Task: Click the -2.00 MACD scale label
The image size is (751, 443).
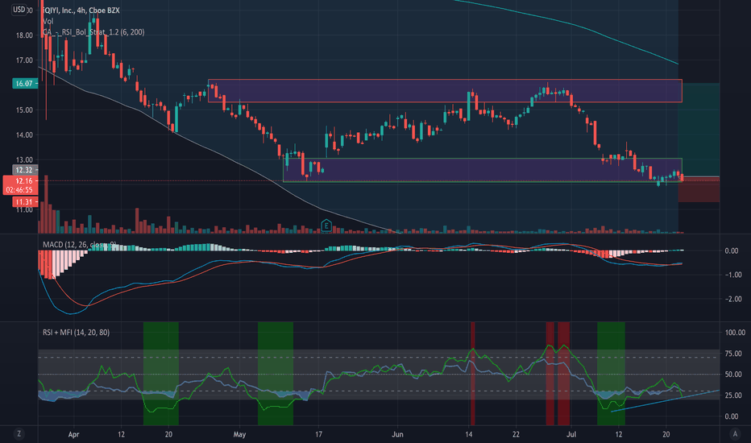Action: click(x=733, y=299)
